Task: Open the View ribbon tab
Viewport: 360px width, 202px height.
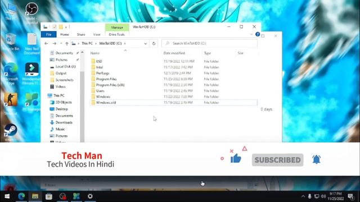Action: pyautogui.click(x=97, y=35)
